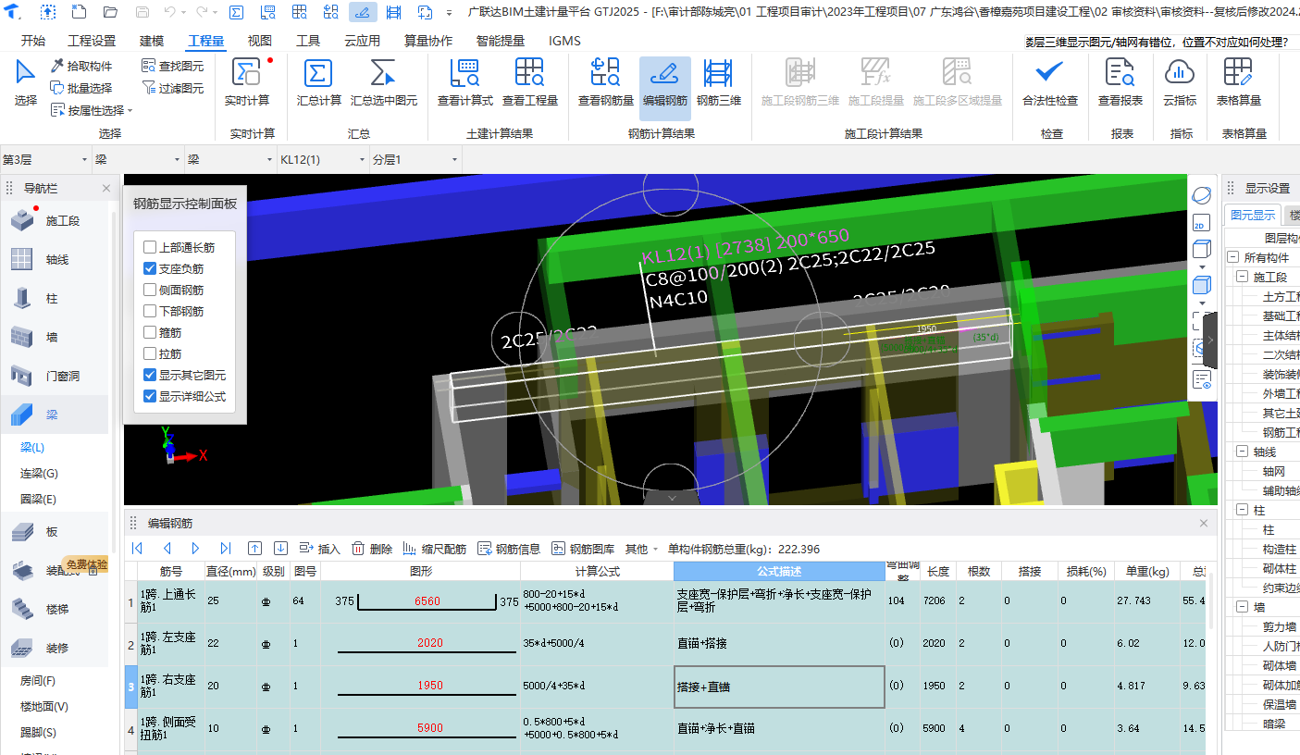Click the 选择 (Select) arrow tool
Image resolution: width=1300 pixels, height=755 pixels.
26,82
